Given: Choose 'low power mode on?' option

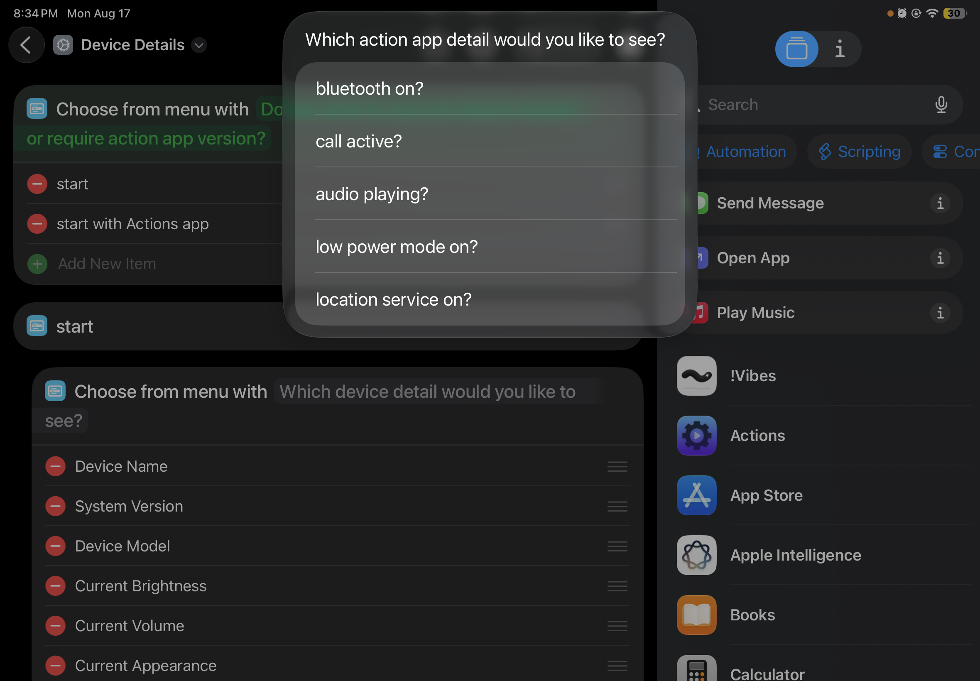Looking at the screenshot, I should click(x=490, y=247).
